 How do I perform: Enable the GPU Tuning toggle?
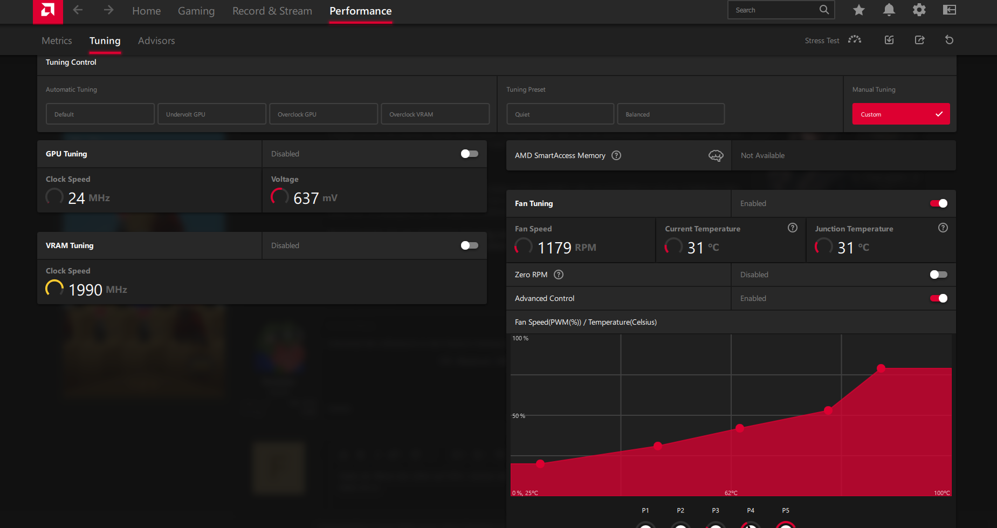click(x=469, y=154)
